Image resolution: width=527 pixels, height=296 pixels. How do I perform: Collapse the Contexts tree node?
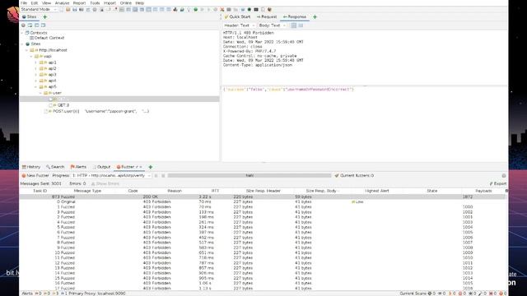22,33
